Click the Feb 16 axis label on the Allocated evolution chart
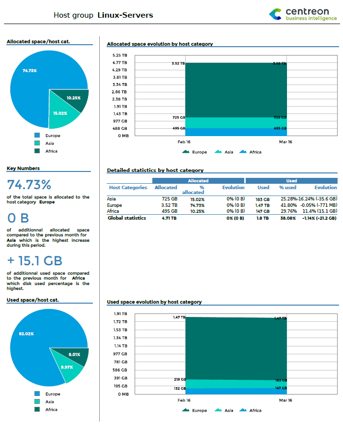This screenshot has width=343, height=425. (184, 142)
